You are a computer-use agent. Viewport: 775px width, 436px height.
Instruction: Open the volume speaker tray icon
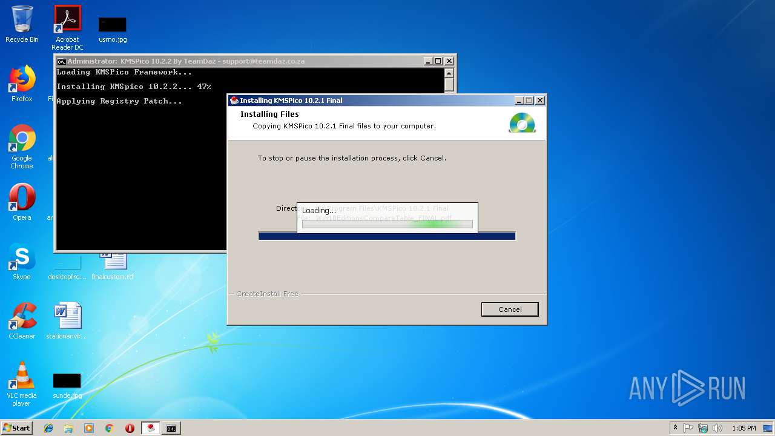point(717,428)
